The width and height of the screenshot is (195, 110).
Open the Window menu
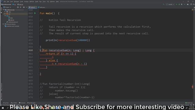pyautogui.click(x=52, y=2)
